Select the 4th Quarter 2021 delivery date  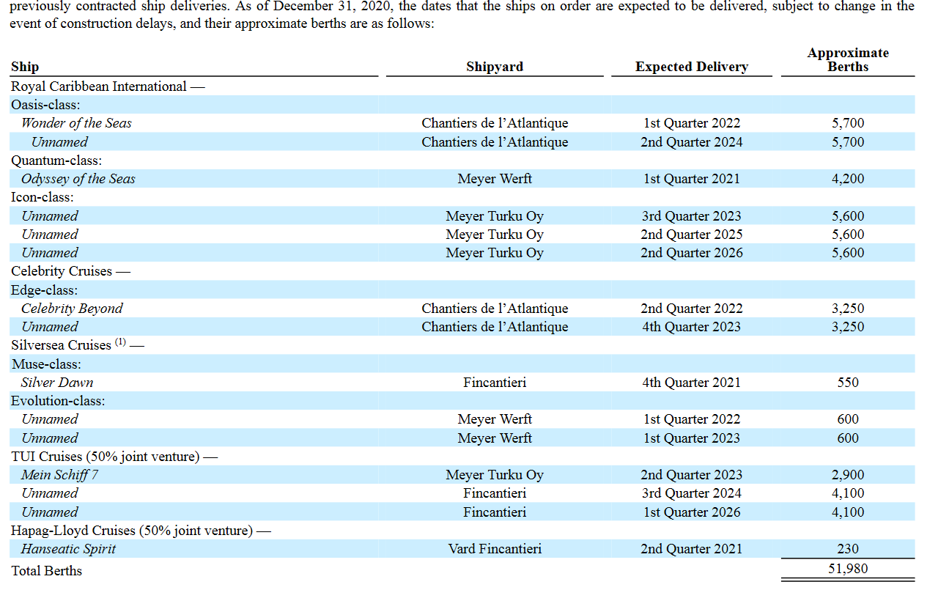pyautogui.click(x=691, y=383)
